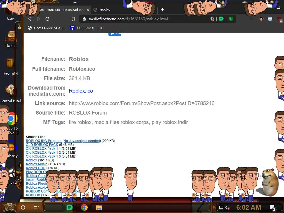Click the network icon in system tray
The width and height of the screenshot is (284, 213).
point(221,207)
